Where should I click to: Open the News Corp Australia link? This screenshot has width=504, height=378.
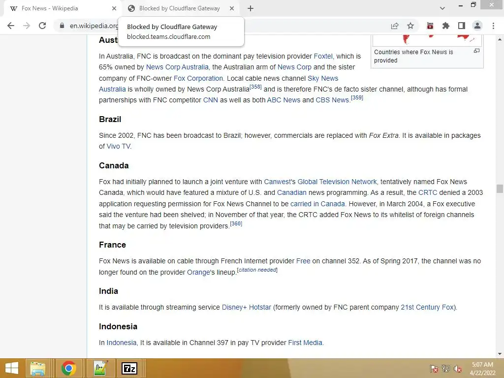177,67
